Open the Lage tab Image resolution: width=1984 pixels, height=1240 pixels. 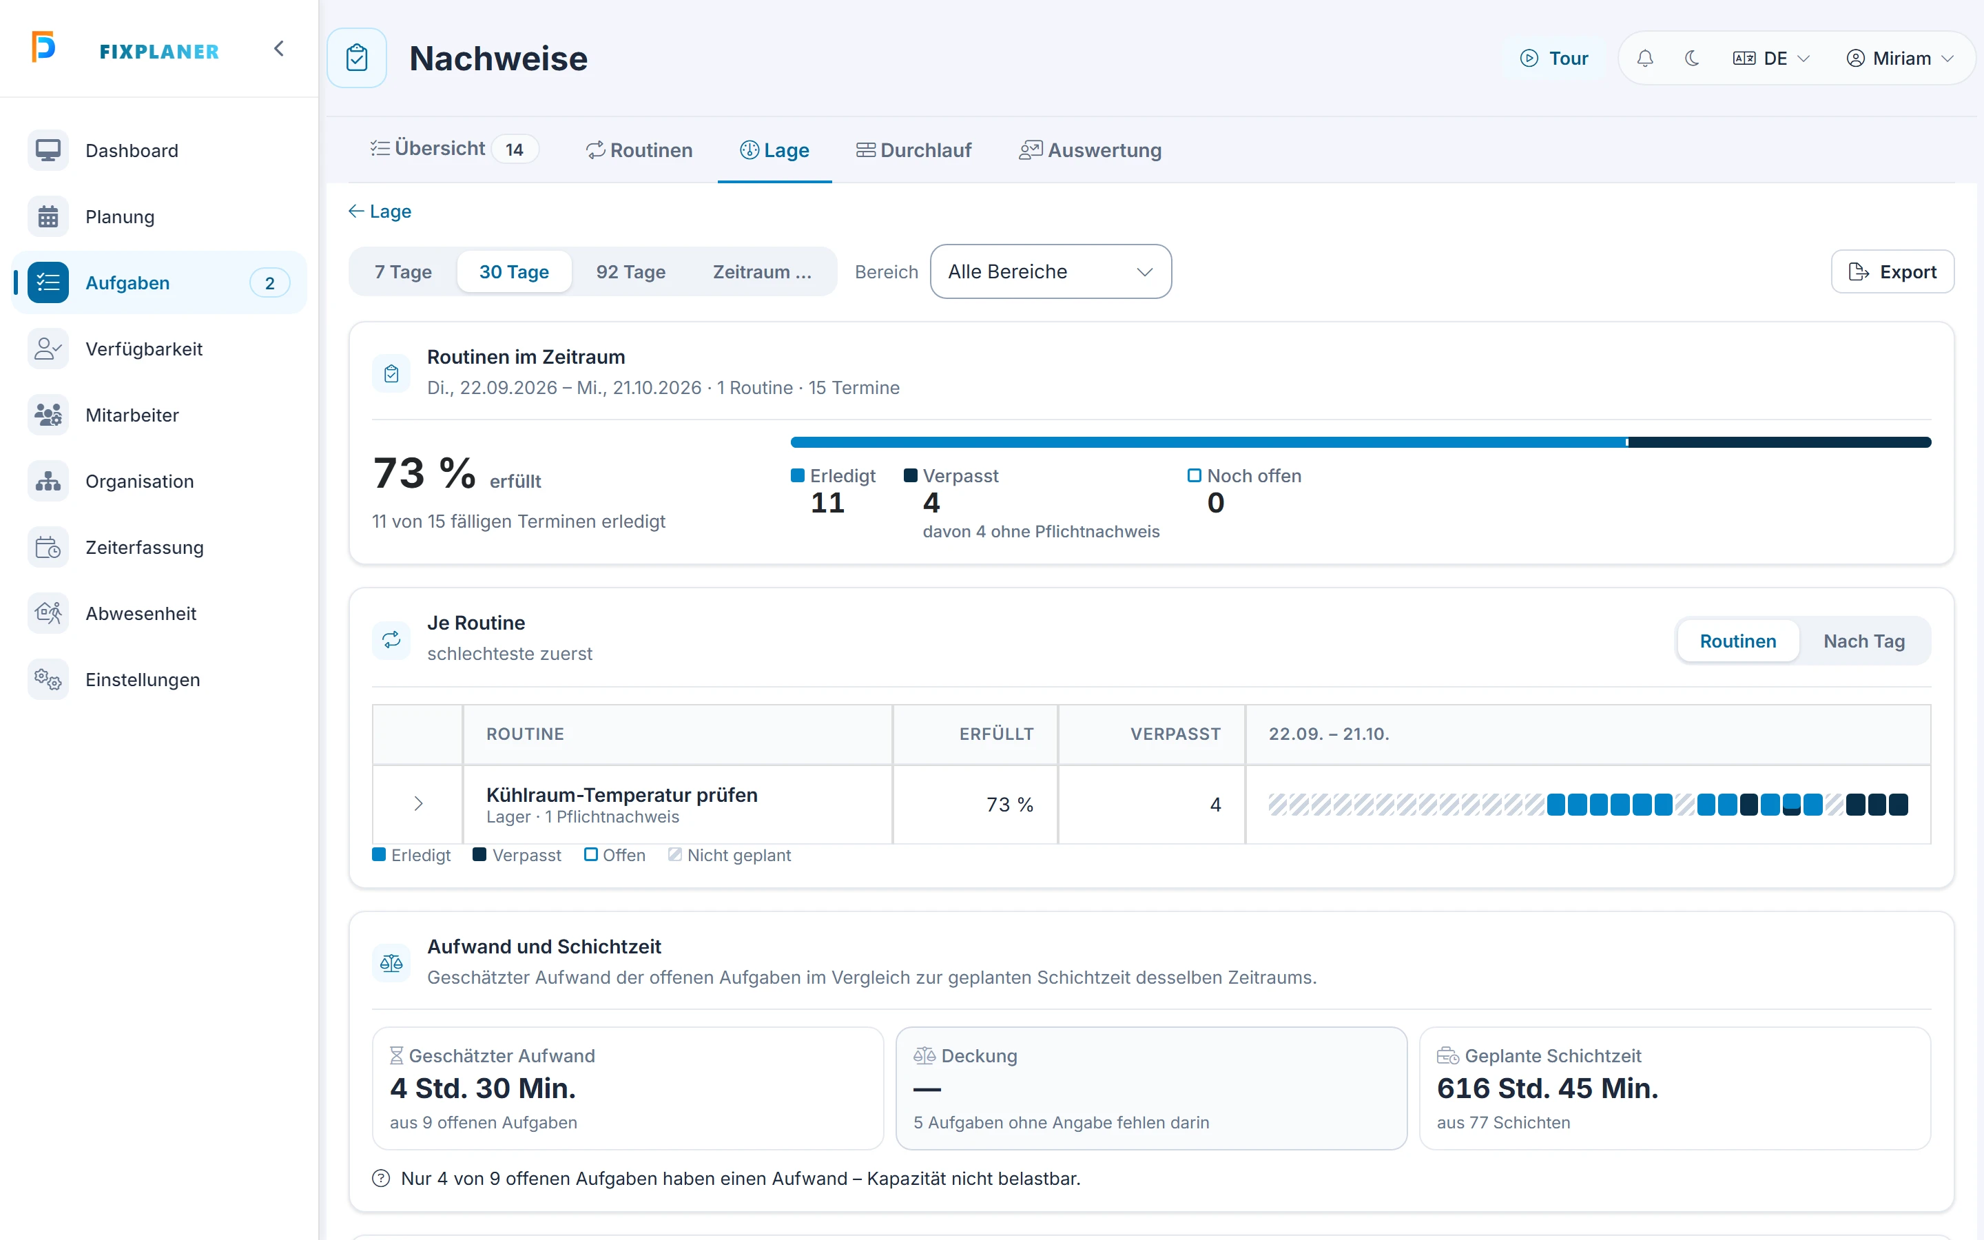pos(775,150)
